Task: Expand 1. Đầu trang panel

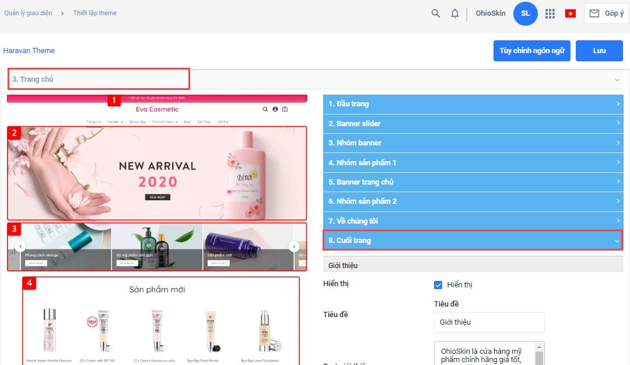Action: coord(473,104)
